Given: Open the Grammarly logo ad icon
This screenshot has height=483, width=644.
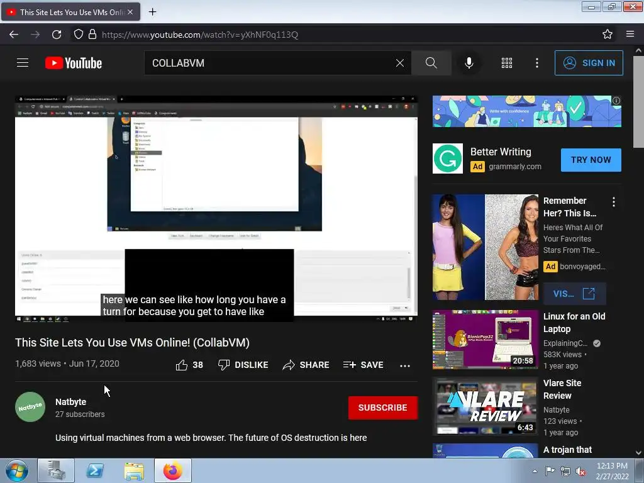Looking at the screenshot, I should pos(448,158).
